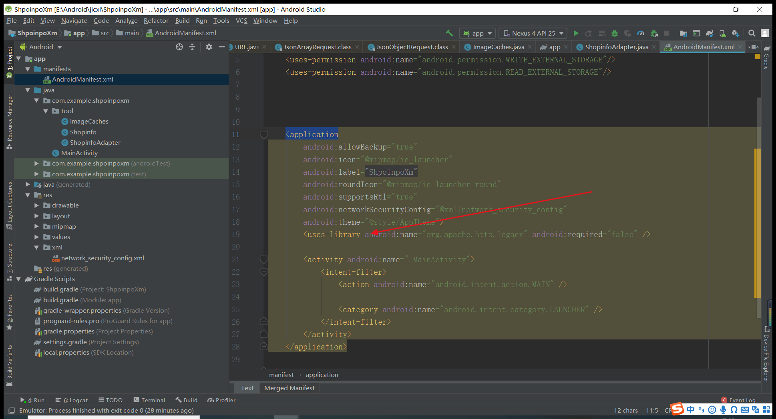This screenshot has width=776, height=419.
Task: Expand com.example.shpoinpoxm androidTest package
Action: [36, 164]
